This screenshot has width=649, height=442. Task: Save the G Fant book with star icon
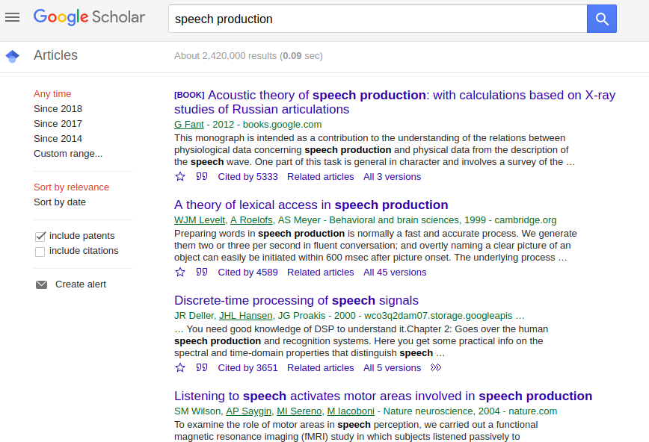coord(180,176)
